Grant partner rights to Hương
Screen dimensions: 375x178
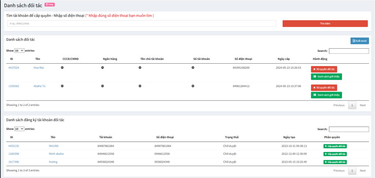point(335,162)
